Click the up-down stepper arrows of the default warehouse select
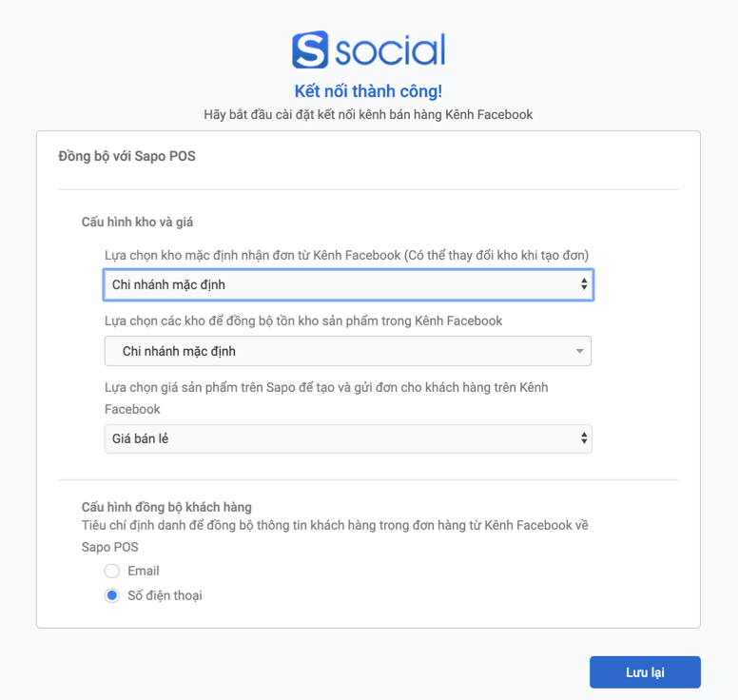739x700 pixels. [584, 283]
